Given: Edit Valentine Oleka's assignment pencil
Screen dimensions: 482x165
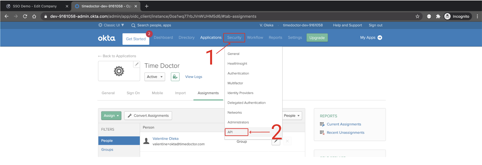Looking at the screenshot, I should pyautogui.click(x=276, y=141).
